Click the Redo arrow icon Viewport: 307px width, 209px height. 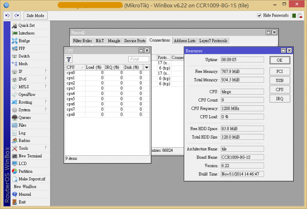point(17,15)
